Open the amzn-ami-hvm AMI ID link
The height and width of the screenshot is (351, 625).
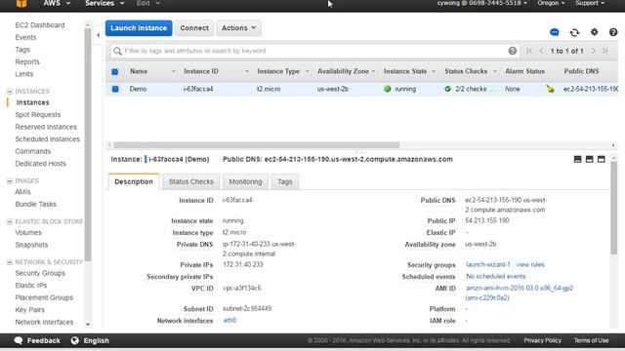(x=520, y=292)
